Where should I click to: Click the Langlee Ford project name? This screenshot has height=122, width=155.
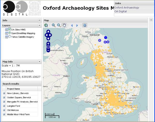(13, 106)
